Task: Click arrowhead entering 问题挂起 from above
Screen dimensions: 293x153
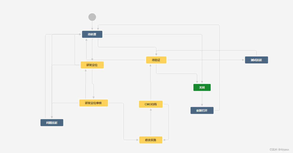Action: [x=52, y=117]
